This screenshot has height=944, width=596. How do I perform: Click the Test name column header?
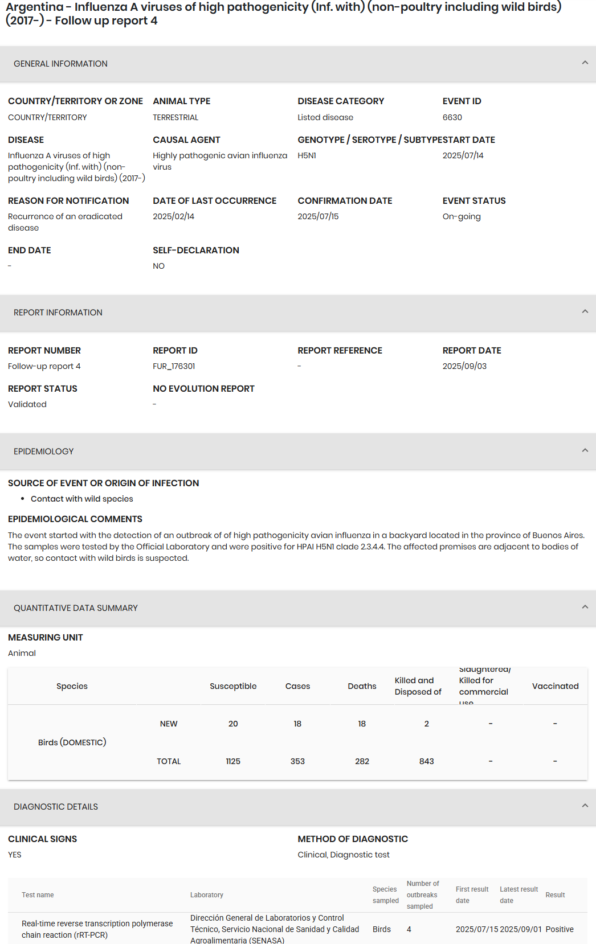38,895
